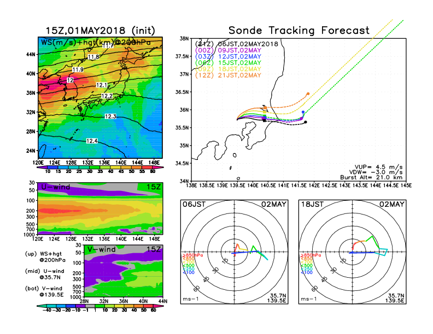
Task: Click the "Sonde Tracking Forecast" heading
Action: pyautogui.click(x=299, y=31)
